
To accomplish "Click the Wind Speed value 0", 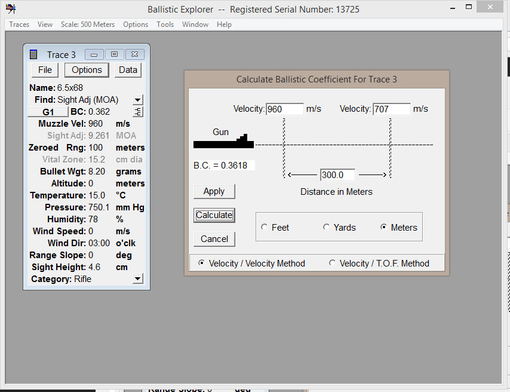I will pyautogui.click(x=91, y=231).
